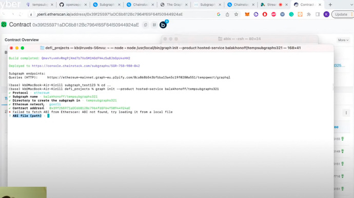The width and height of the screenshot is (354, 198).
Task: Close the openzeppelin tab
Action: 86,5
